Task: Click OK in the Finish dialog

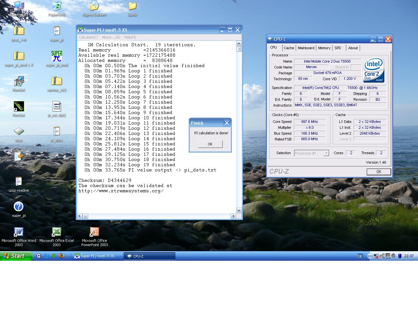Action: 210,144
